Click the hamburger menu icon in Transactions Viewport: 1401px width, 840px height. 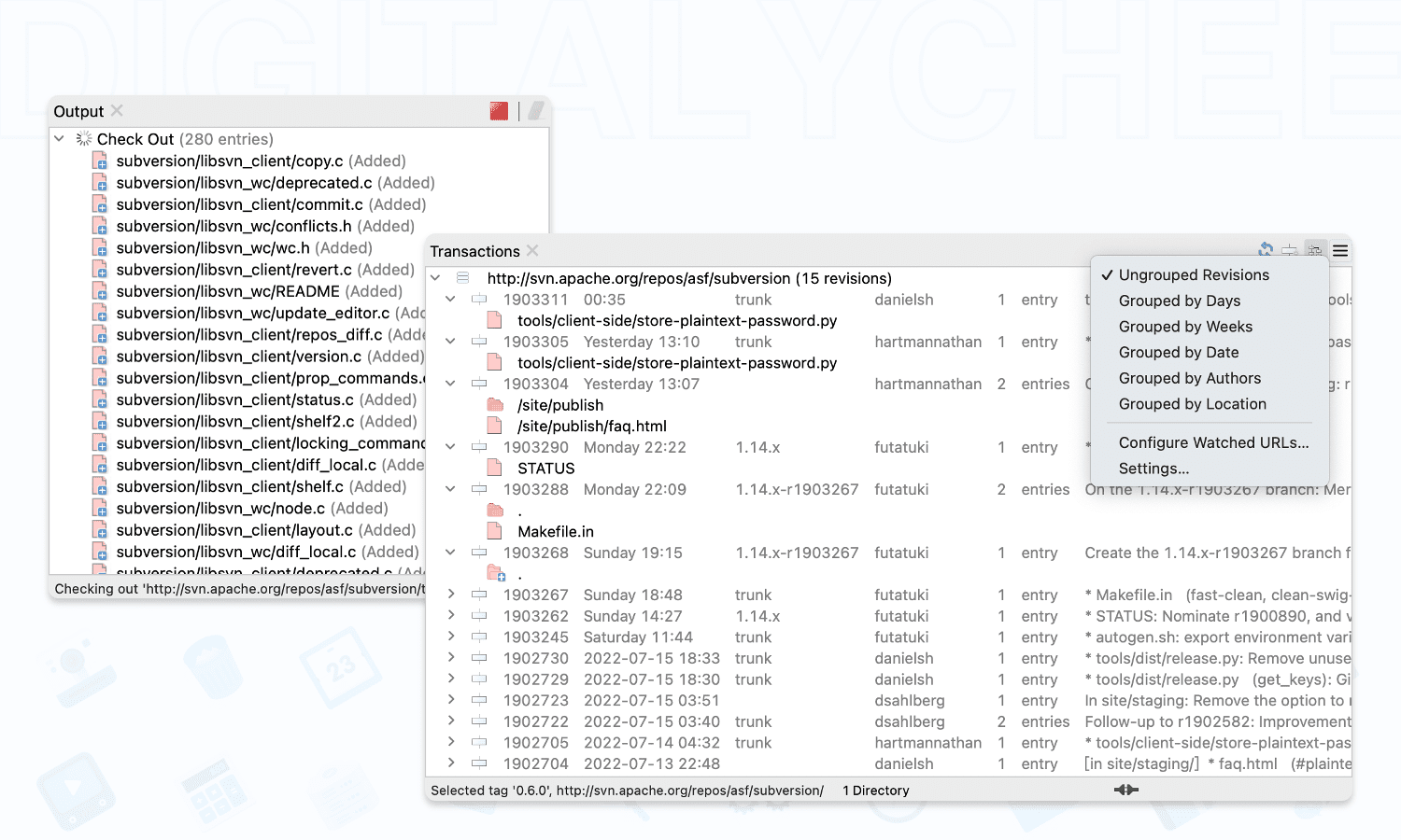point(1340,250)
